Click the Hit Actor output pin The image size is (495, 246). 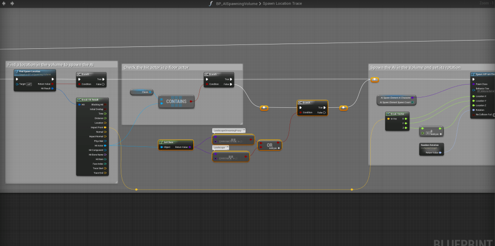(x=105, y=145)
